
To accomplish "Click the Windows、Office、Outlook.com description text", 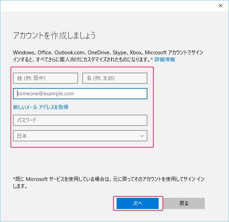I will coord(108,56).
